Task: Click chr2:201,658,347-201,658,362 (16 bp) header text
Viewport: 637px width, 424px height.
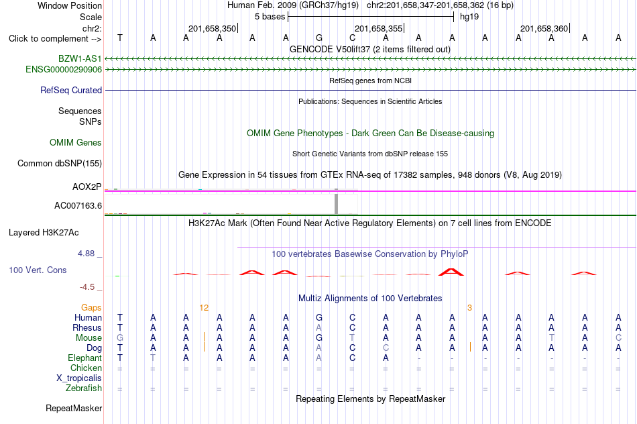Action: pos(440,5)
